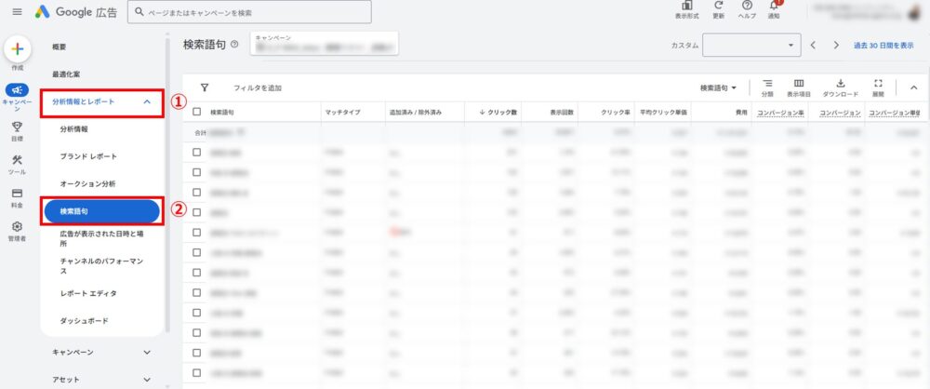Click the 更新 refresh icon
Screen dimensions: 930x389
point(718,6)
